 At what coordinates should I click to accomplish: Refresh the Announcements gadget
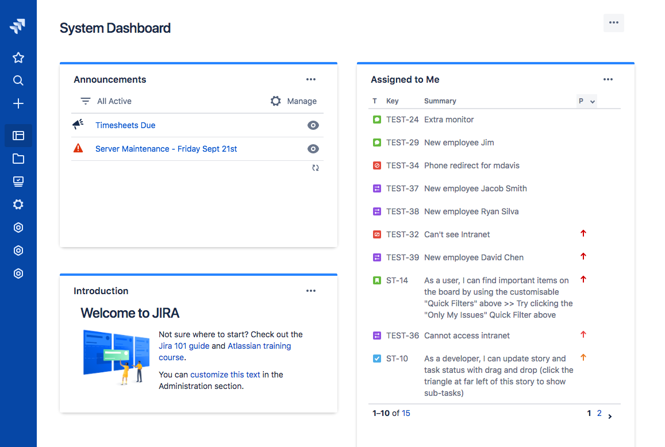315,168
